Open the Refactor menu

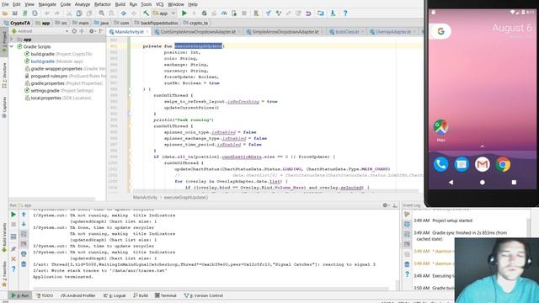tap(103, 4)
